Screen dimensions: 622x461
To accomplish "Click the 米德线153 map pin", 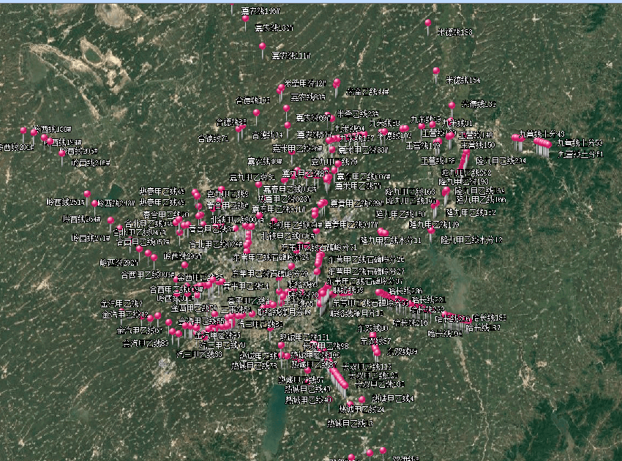I will coord(428,23).
